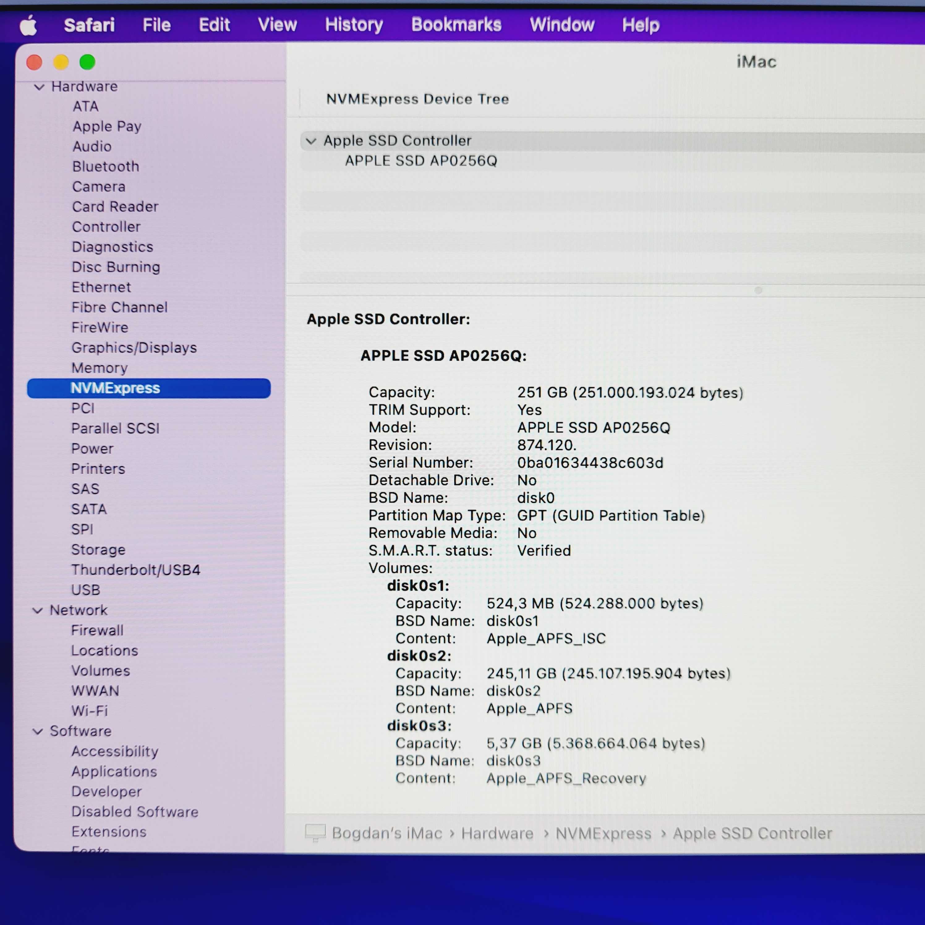Open the Window menu
The width and height of the screenshot is (925, 925).
pyautogui.click(x=562, y=25)
